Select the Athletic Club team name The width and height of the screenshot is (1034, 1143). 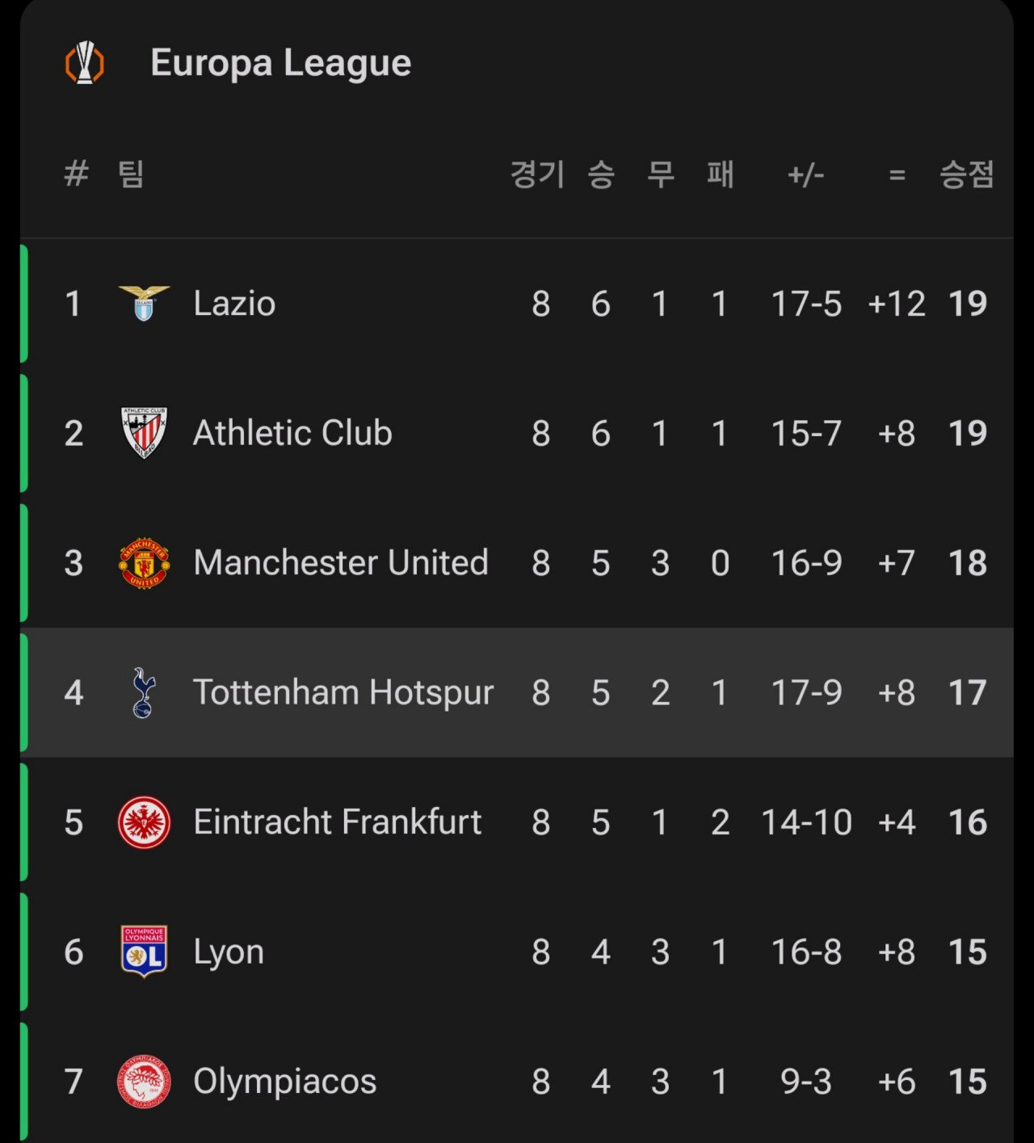[x=292, y=433]
